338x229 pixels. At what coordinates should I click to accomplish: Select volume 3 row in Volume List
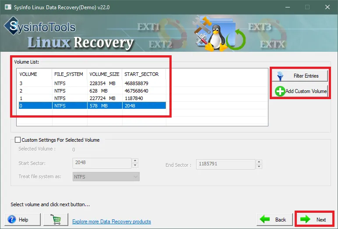(x=92, y=83)
